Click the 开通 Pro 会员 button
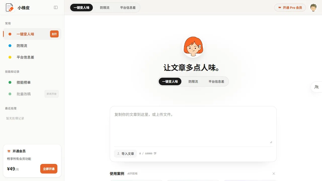This screenshot has width=322, height=181. pos(290,8)
